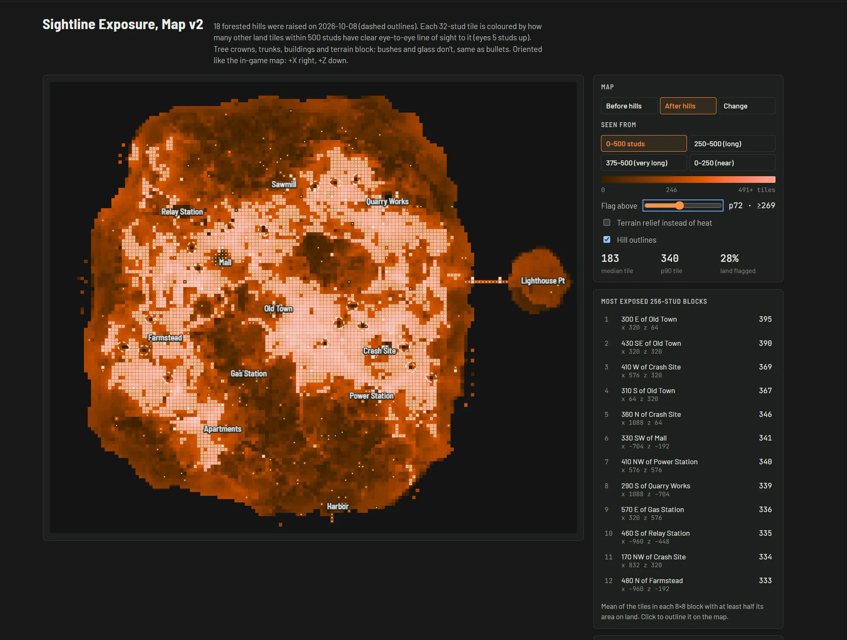Click the 183 median tile stat
The width and height of the screenshot is (847, 640).
click(617, 264)
